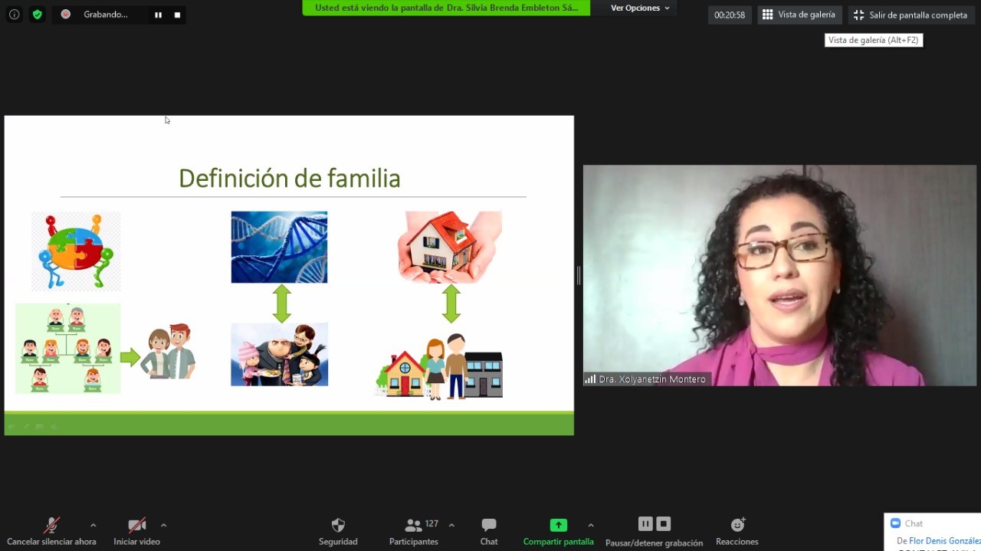Switch to Vista de galería
Screen dimensions: 981x551
tap(799, 14)
